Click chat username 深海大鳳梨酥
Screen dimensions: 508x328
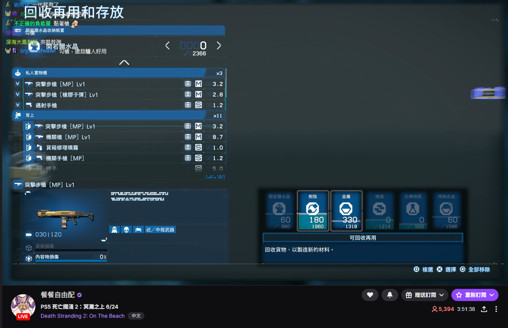click(22, 42)
